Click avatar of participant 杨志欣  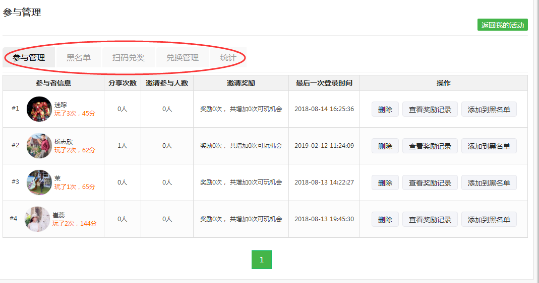point(39,146)
